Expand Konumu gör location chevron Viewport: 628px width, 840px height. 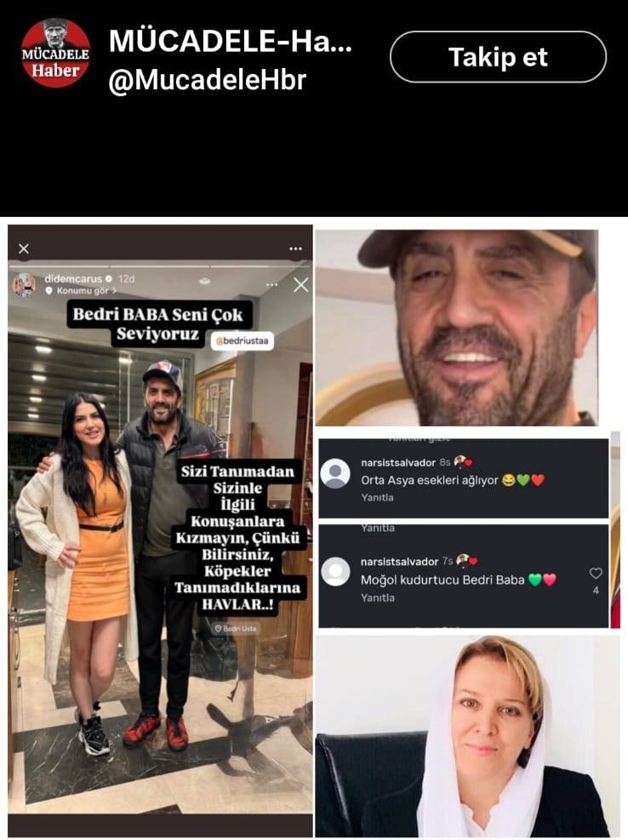pyautogui.click(x=114, y=291)
